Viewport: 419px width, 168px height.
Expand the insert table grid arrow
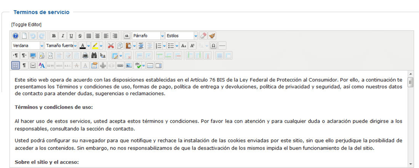click(121, 56)
